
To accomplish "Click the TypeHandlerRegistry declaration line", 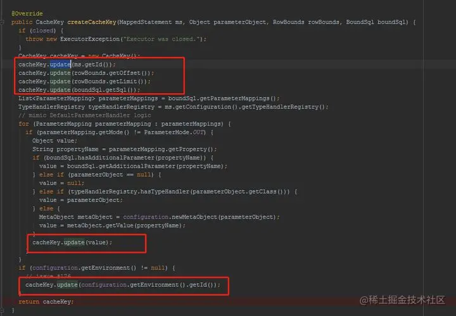I will pos(174,106).
